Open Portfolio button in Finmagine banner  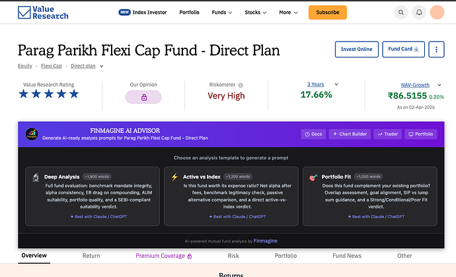421,134
